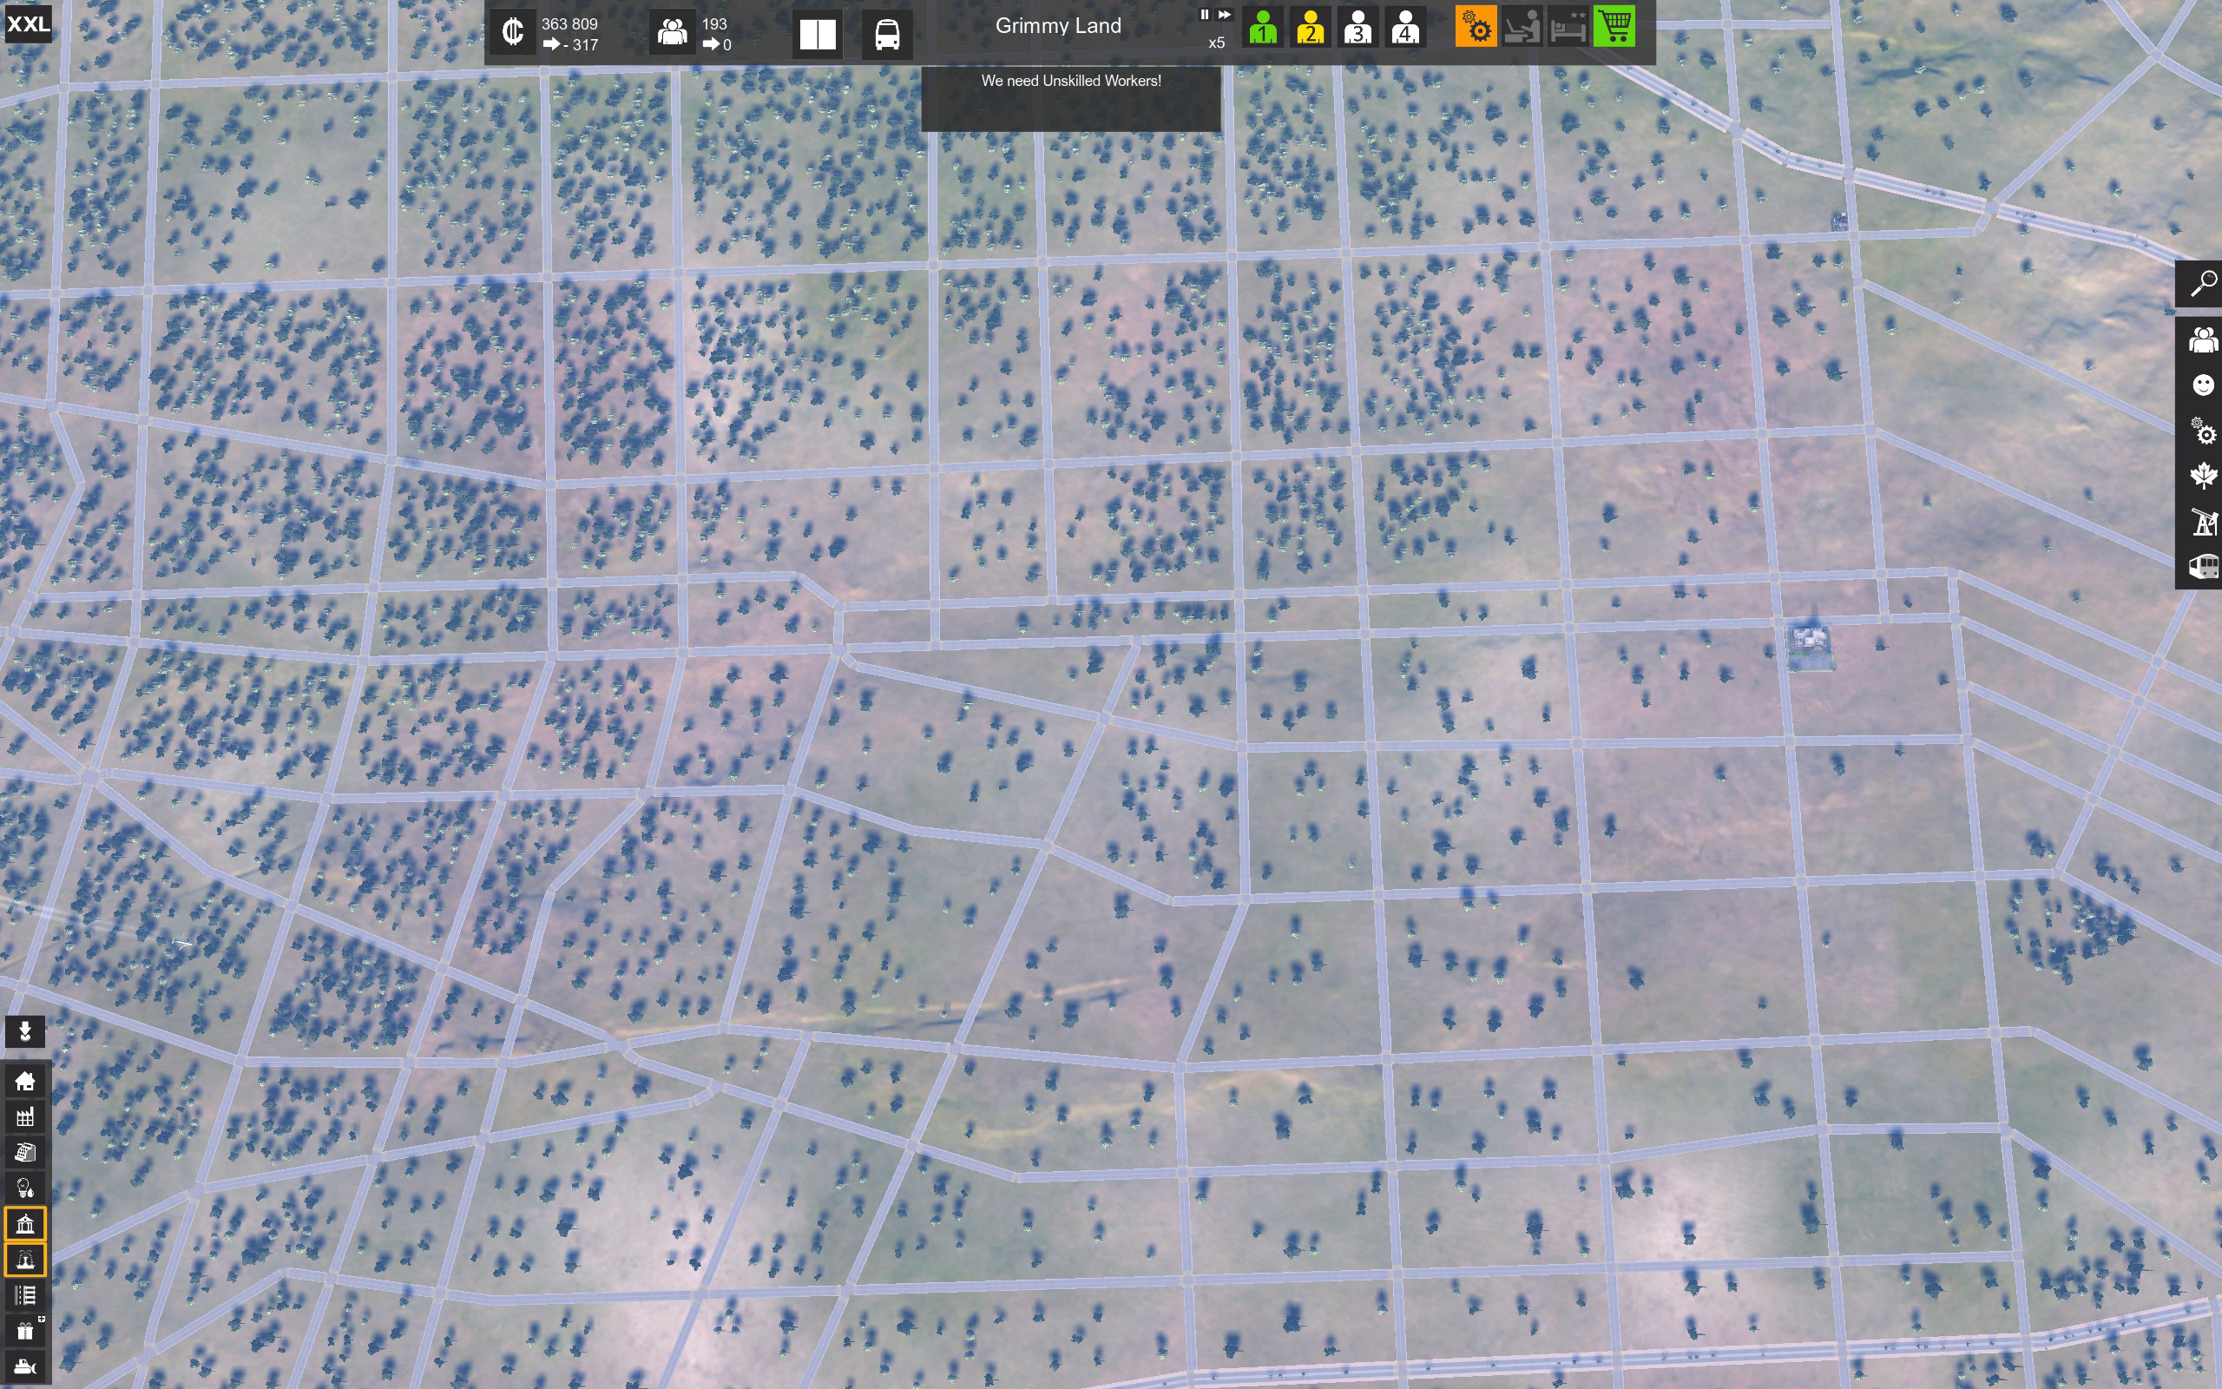
Task: Open the industry factory build menu
Action: pyautogui.click(x=25, y=1116)
